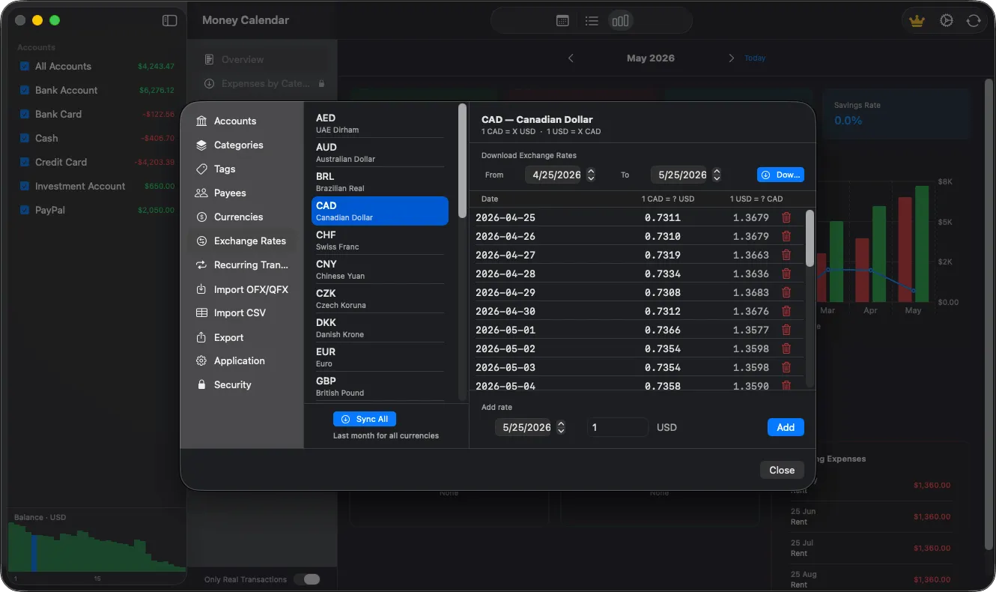The image size is (996, 592).
Task: Click the sync refresh icon
Action: 974,21
